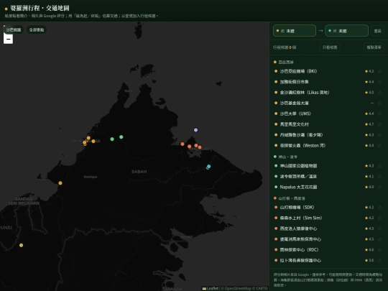The width and height of the screenshot is (388, 291).
Task: Star the 沙巴亞庇機場 (BKI) row
Action: click(x=379, y=71)
